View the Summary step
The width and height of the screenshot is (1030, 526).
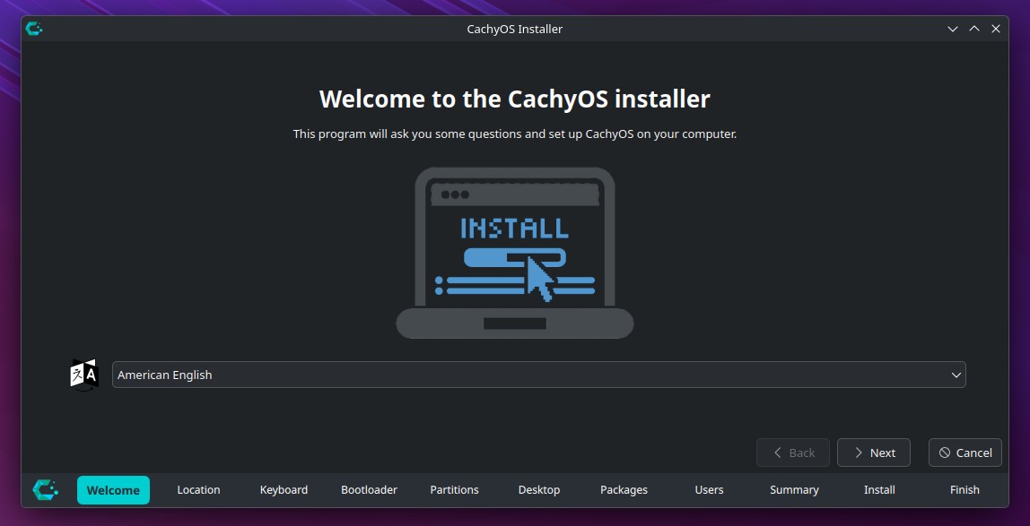pos(794,489)
